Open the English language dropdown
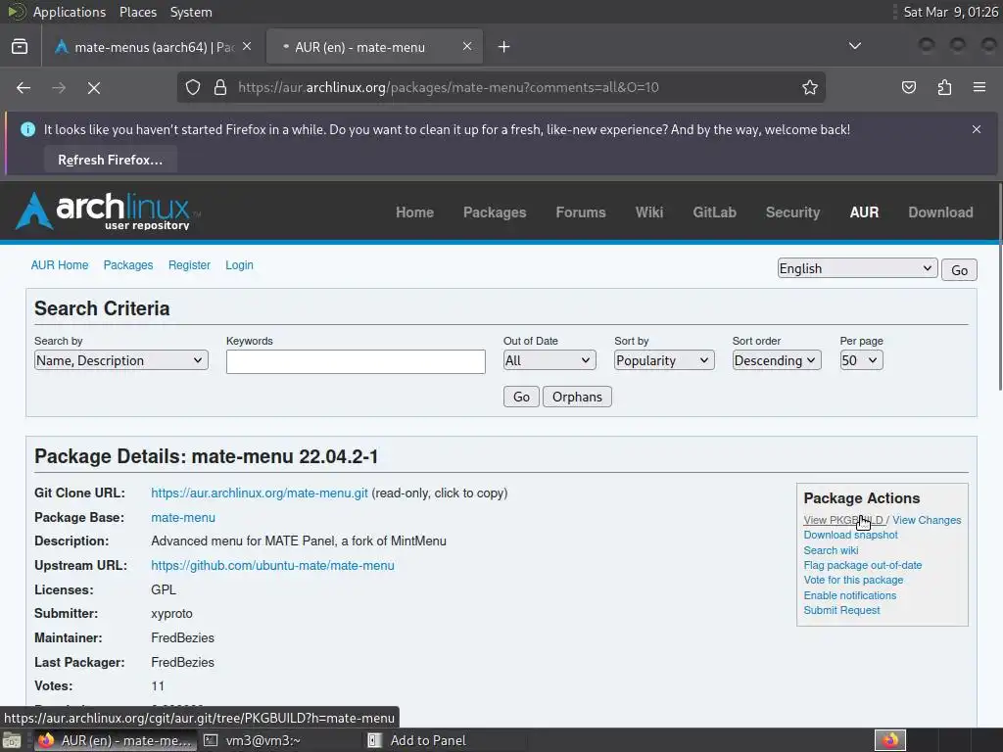The height and width of the screenshot is (752, 1003). click(857, 268)
